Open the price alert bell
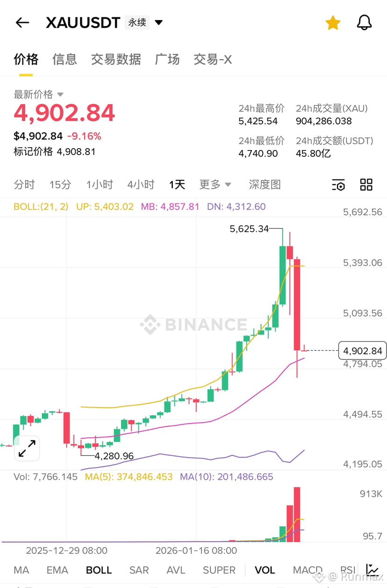Viewport: 387px width, 588px height. (x=364, y=22)
